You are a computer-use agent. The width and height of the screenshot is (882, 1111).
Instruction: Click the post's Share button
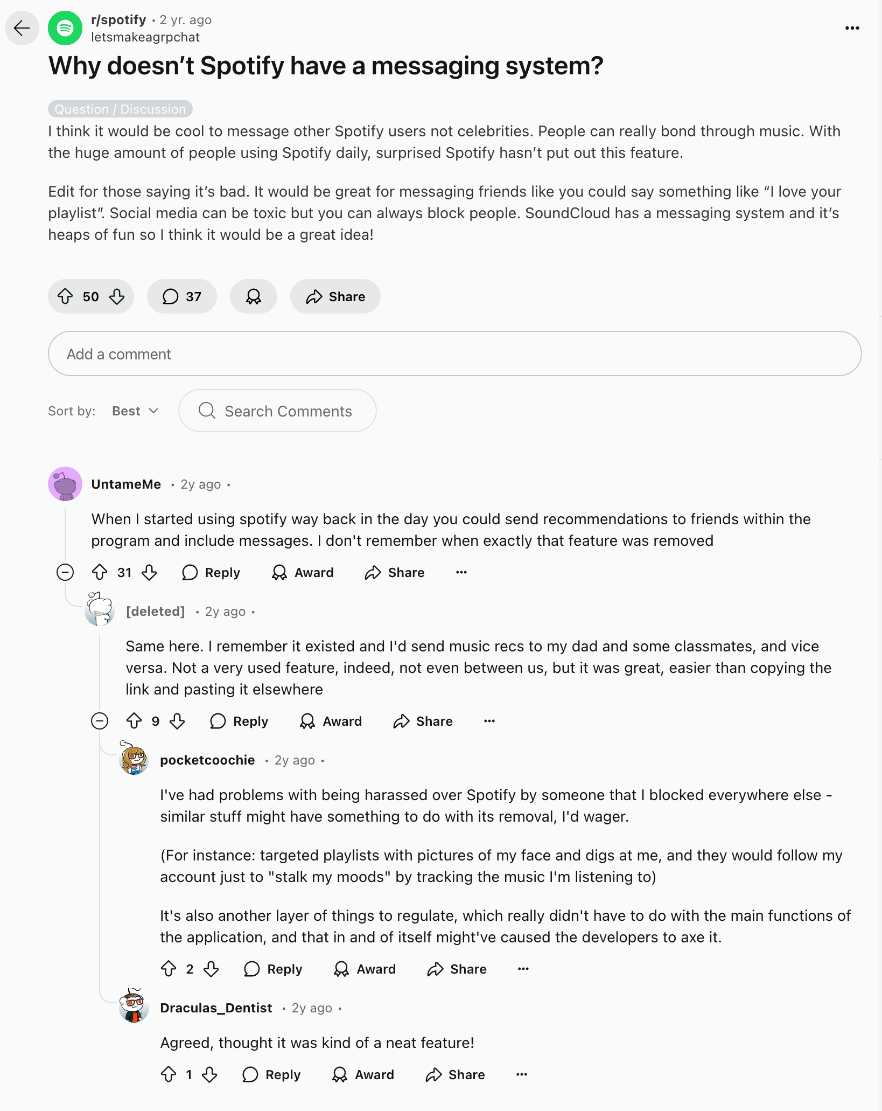pos(335,296)
